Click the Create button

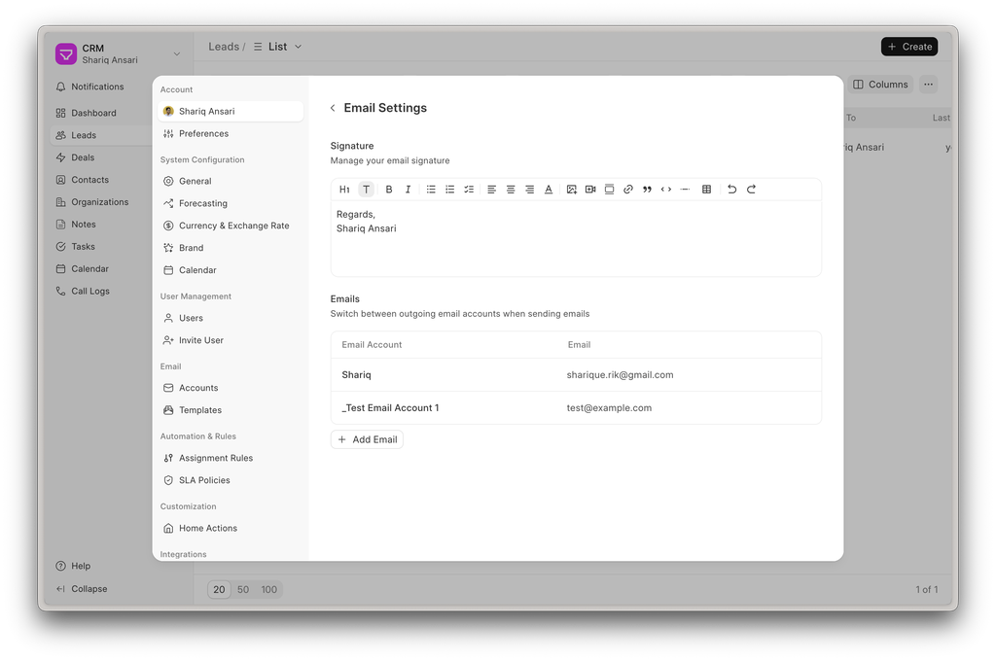tap(909, 47)
